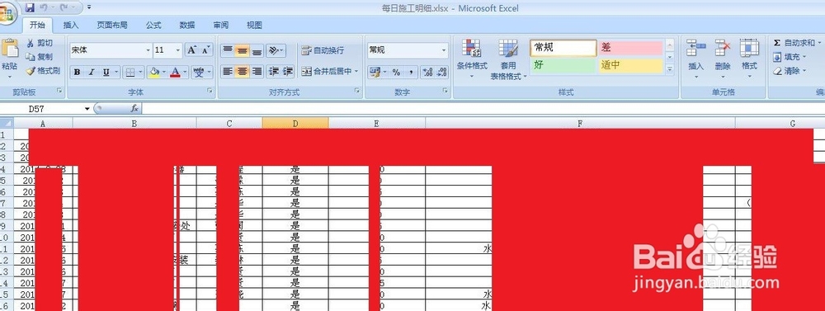The width and height of the screenshot is (825, 311).
Task: Open the 剪贴板 dialog launcher
Action: coord(59,92)
